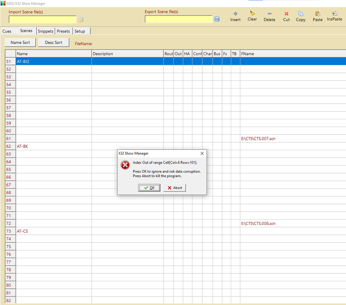This screenshot has height=305, width=346.
Task: Select row header 56
Action: tap(10, 100)
